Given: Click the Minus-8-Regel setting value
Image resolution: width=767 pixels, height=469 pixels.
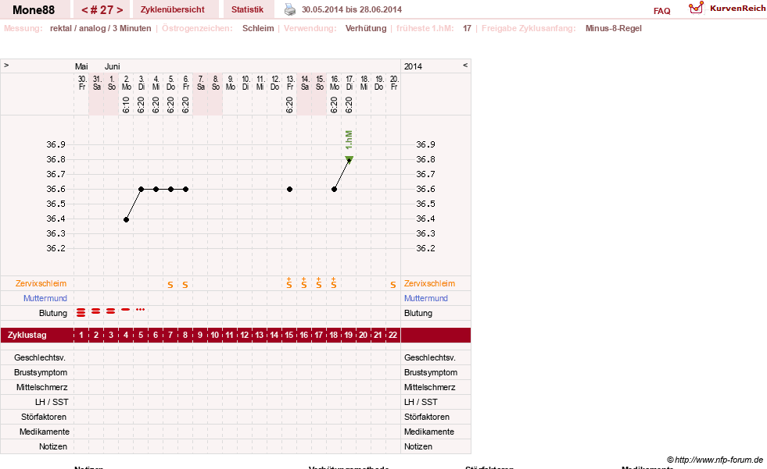Looking at the screenshot, I should coord(614,28).
